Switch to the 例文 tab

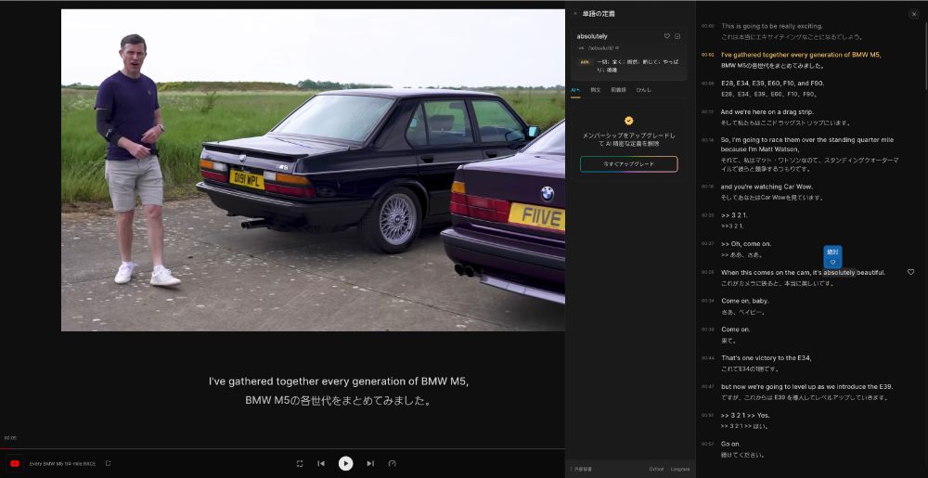point(596,90)
